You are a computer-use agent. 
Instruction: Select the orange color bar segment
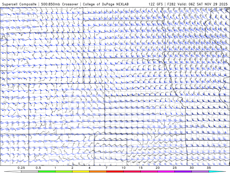tap(98, 172)
